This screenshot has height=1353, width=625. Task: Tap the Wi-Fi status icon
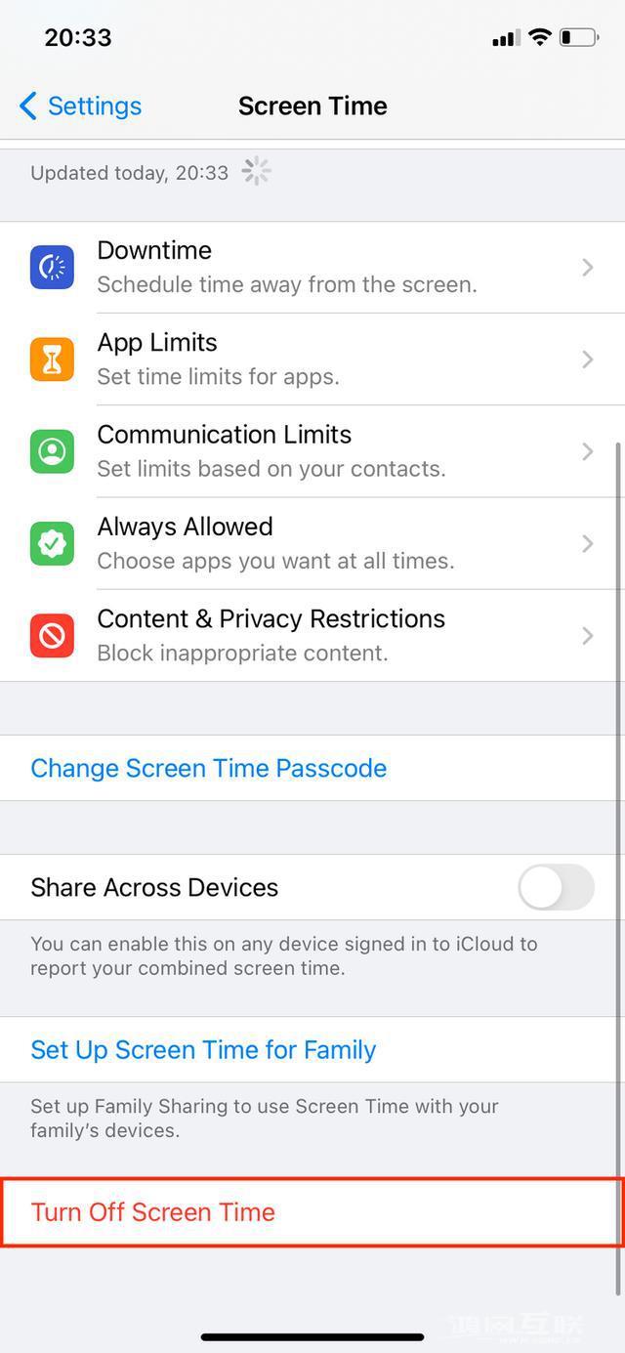click(540, 38)
